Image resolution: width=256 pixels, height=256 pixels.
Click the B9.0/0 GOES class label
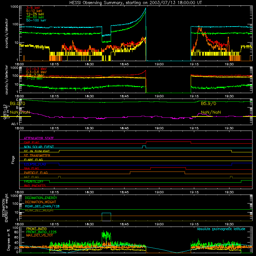tap(18, 103)
